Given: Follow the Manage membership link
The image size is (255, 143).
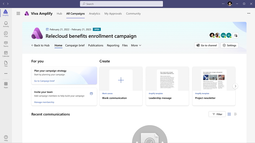Looking at the screenshot, I should 44,102.
